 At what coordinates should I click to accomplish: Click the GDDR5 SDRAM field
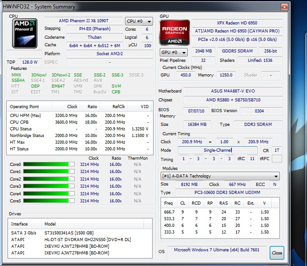click(237, 51)
